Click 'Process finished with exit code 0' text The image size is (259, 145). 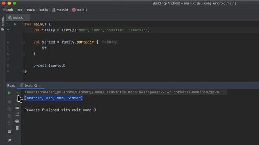[60, 110]
